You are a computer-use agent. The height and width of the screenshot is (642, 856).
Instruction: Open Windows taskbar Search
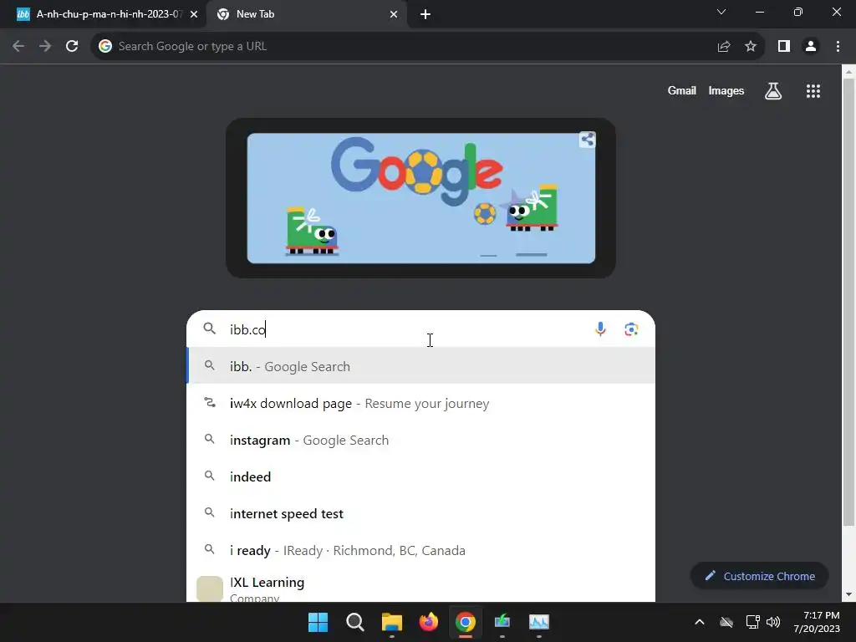click(x=354, y=622)
